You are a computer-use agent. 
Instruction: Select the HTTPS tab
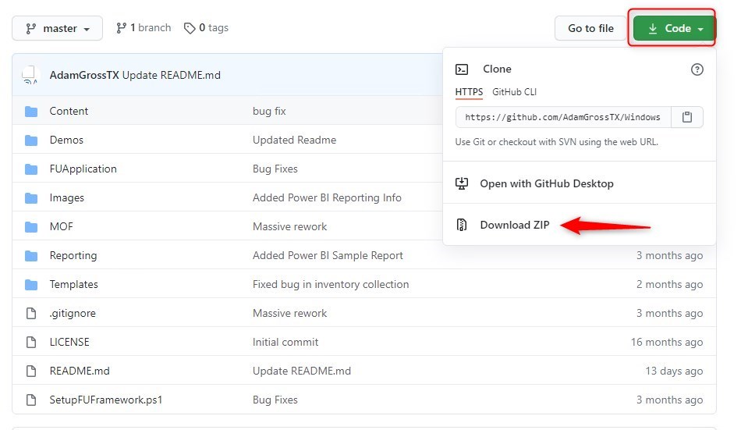point(469,92)
